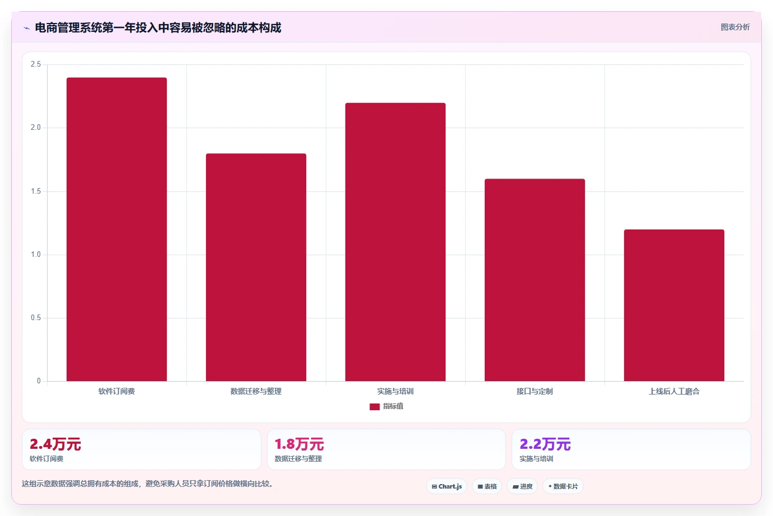
Task: Open the 1.8万元 数据迁移与整理 card
Action: point(386,449)
